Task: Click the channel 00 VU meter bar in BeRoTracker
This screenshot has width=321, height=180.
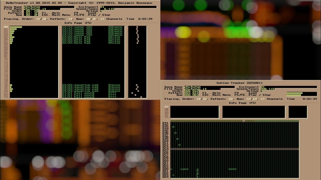Action: [x=16, y=27]
